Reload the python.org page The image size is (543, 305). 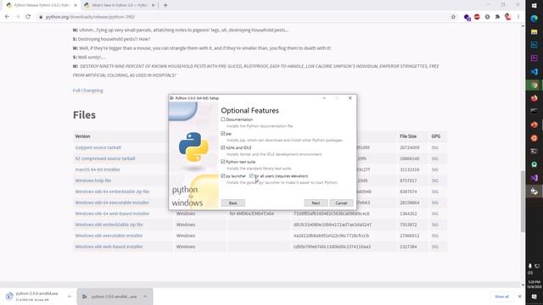[x=28, y=17]
